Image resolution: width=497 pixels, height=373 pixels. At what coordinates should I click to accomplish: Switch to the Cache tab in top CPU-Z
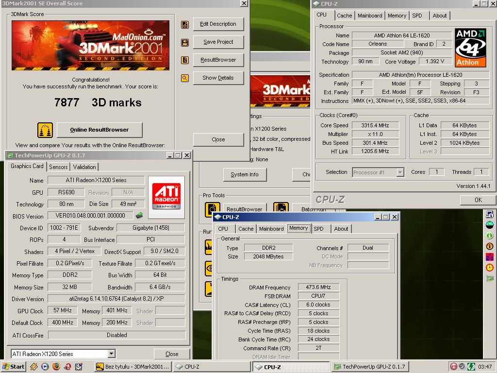pyautogui.click(x=344, y=16)
